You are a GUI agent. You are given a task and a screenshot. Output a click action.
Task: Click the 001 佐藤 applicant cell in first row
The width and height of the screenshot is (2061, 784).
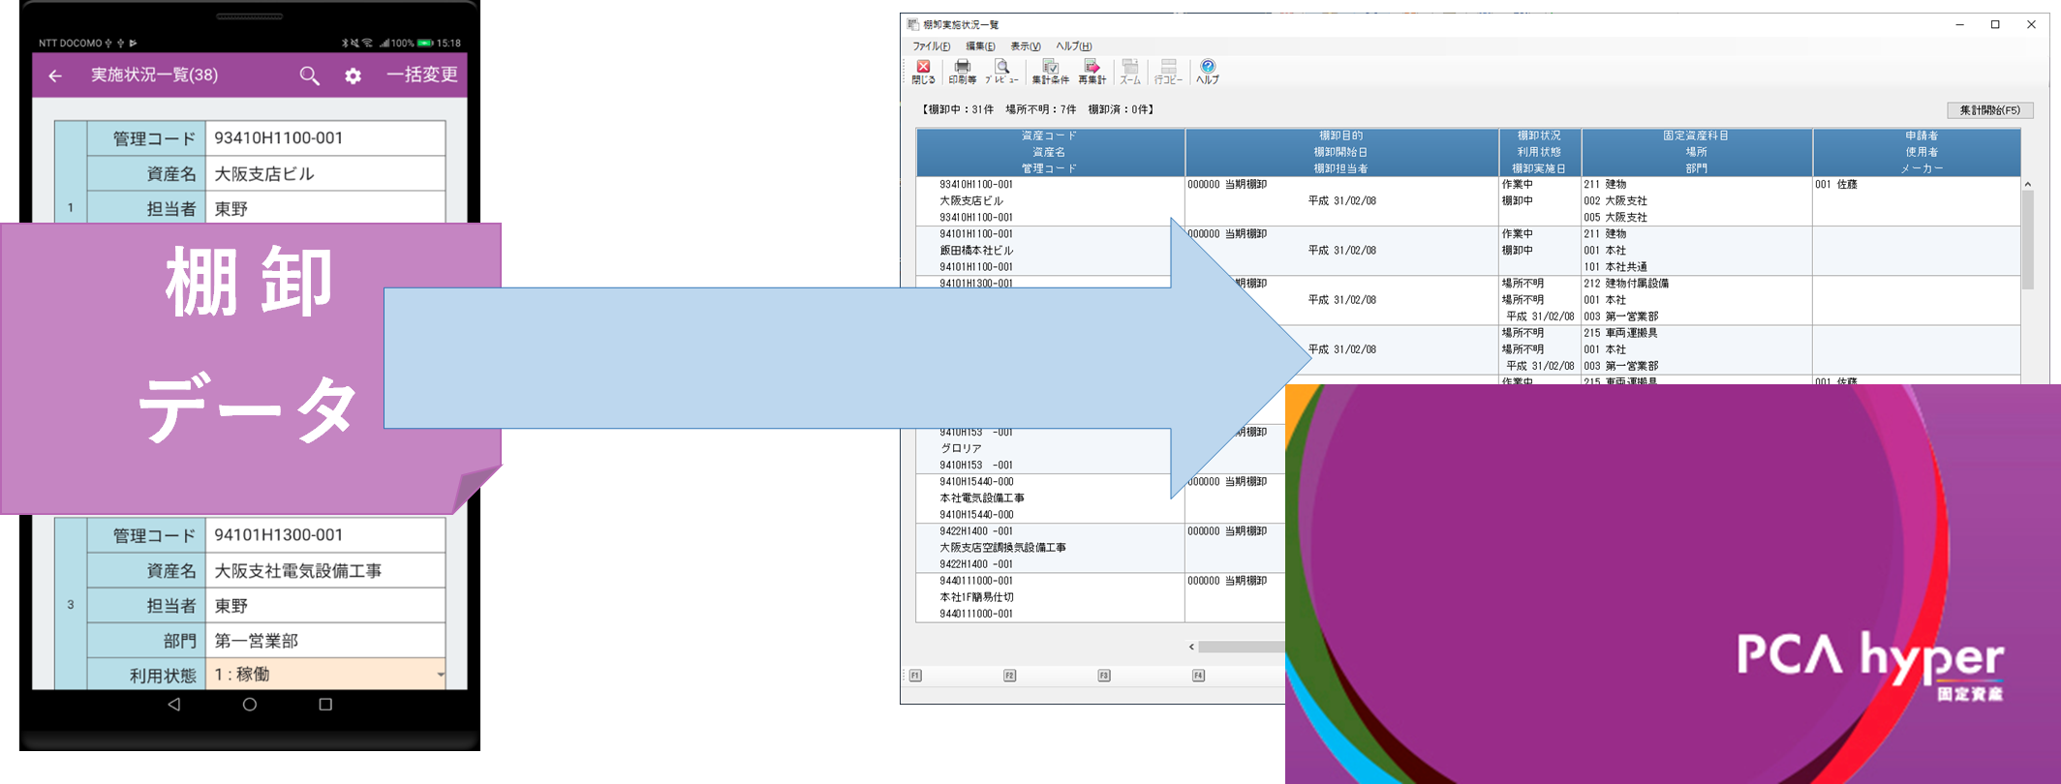(x=1836, y=185)
